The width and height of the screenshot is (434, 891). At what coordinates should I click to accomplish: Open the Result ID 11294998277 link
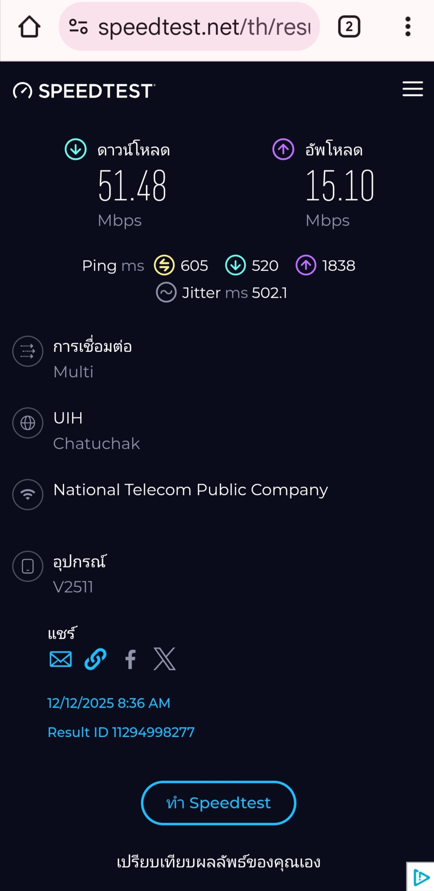click(x=121, y=732)
